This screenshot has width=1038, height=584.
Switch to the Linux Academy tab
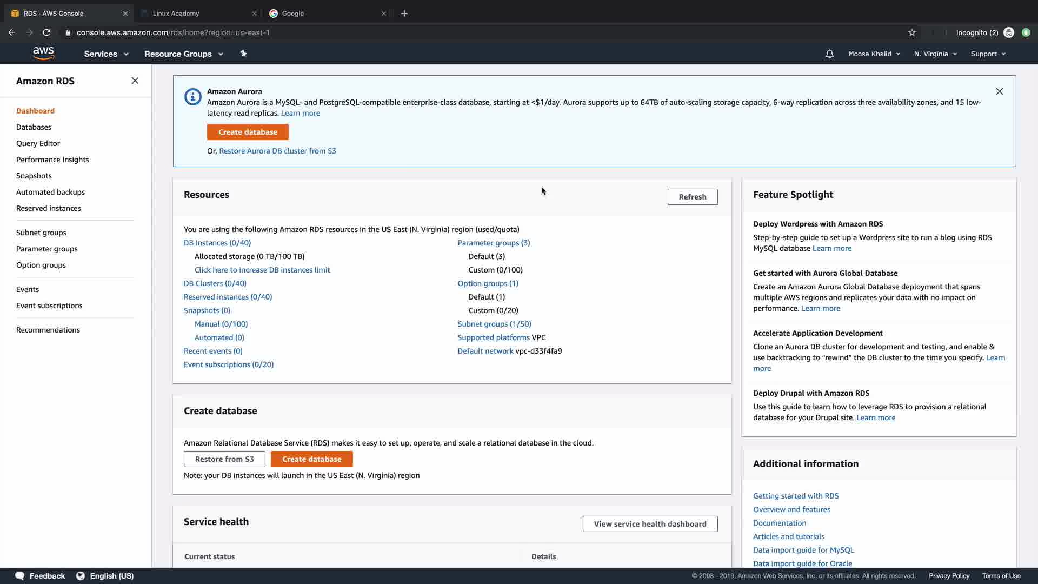[176, 14]
